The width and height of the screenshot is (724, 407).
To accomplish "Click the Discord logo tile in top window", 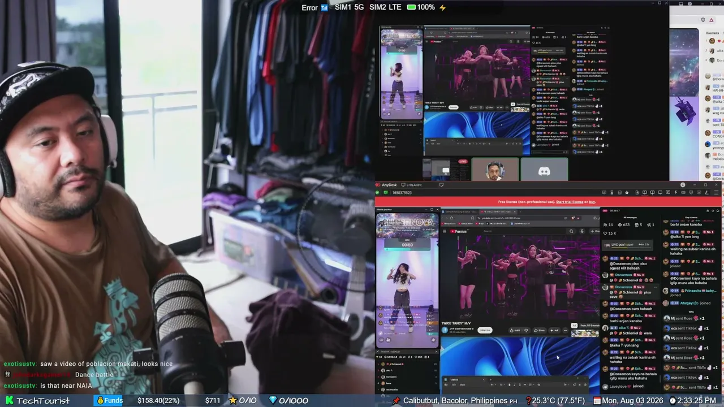I will (544, 169).
